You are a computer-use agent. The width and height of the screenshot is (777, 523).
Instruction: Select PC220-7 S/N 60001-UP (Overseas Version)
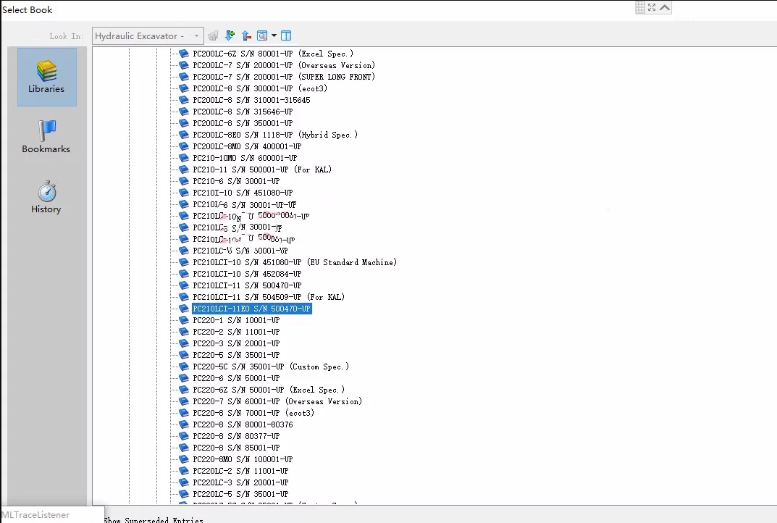point(277,401)
